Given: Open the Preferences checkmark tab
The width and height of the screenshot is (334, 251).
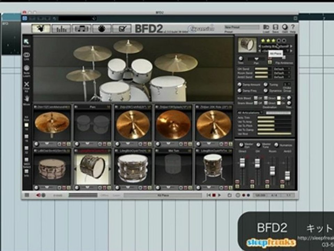Looking at the screenshot, I should [122, 28].
